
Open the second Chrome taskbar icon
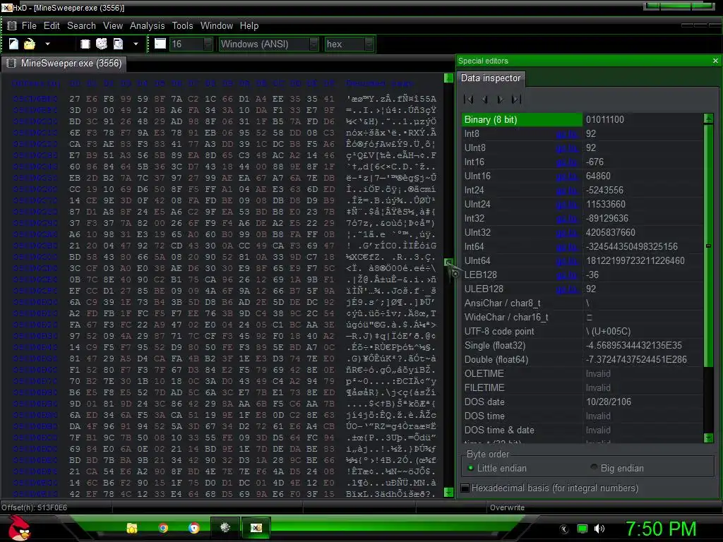pyautogui.click(x=193, y=528)
